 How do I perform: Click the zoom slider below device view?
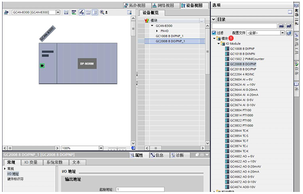click(117, 148)
